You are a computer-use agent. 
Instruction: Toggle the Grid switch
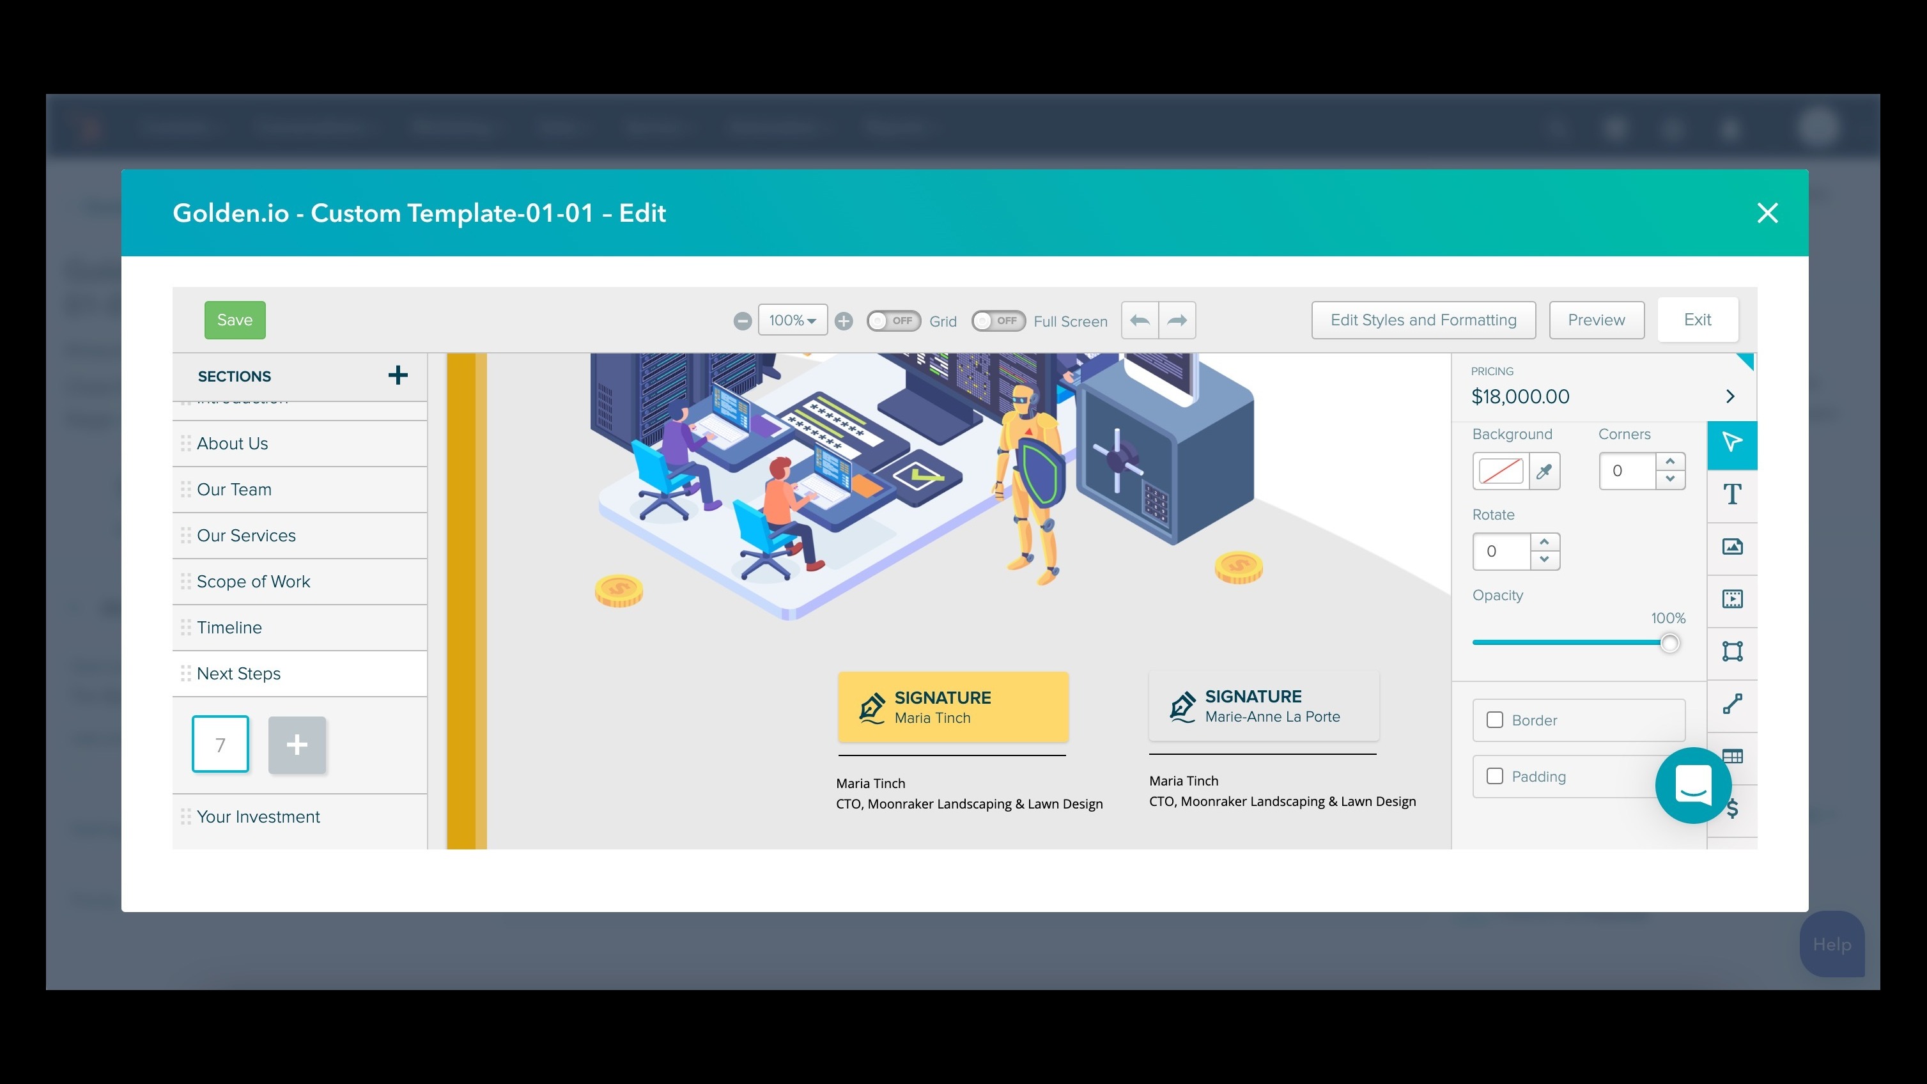coord(893,321)
